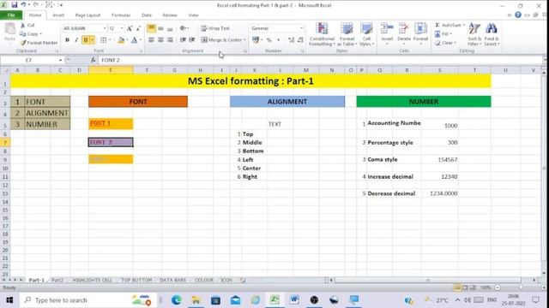Open the Font Color dropdown arrow
Image resolution: width=549 pixels, height=308 pixels.
(141, 40)
